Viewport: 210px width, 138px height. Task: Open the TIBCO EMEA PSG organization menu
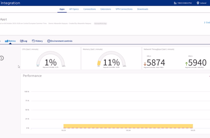tap(183, 3)
